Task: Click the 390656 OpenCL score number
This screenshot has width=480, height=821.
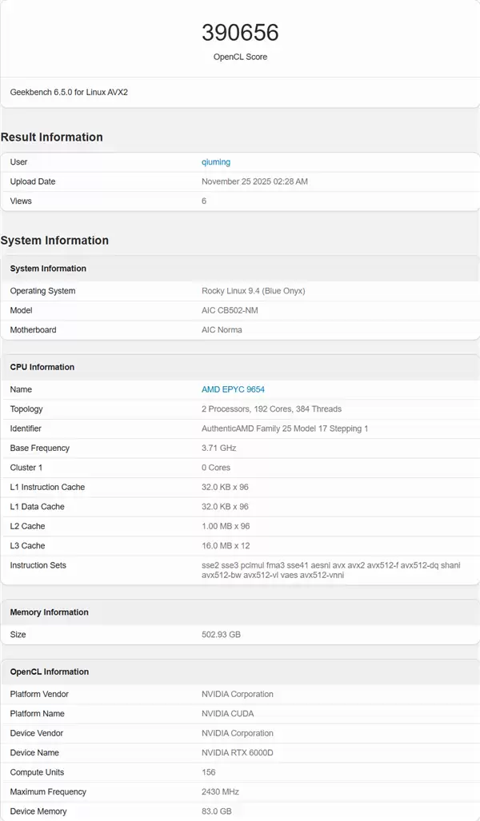Action: pyautogui.click(x=240, y=33)
